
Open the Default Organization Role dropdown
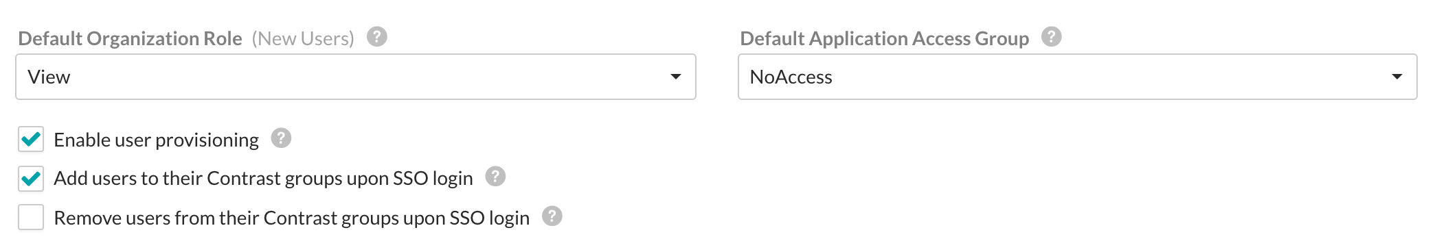click(x=356, y=77)
